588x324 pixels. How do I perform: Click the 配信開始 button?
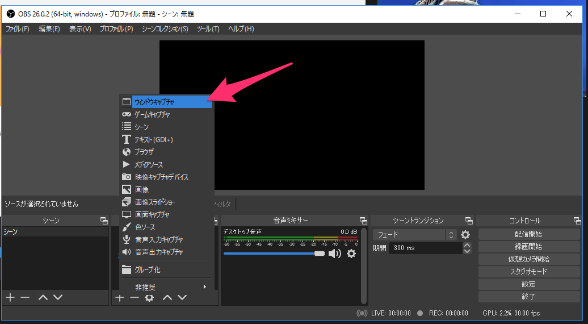[529, 234]
